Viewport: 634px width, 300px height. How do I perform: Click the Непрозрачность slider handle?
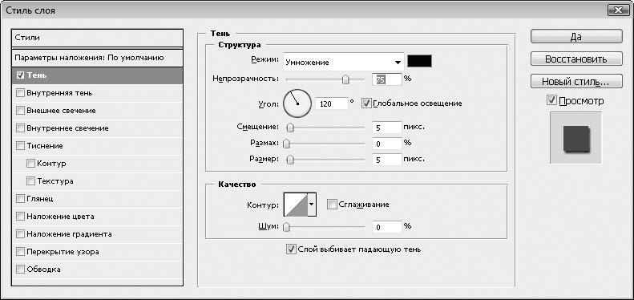click(x=345, y=79)
